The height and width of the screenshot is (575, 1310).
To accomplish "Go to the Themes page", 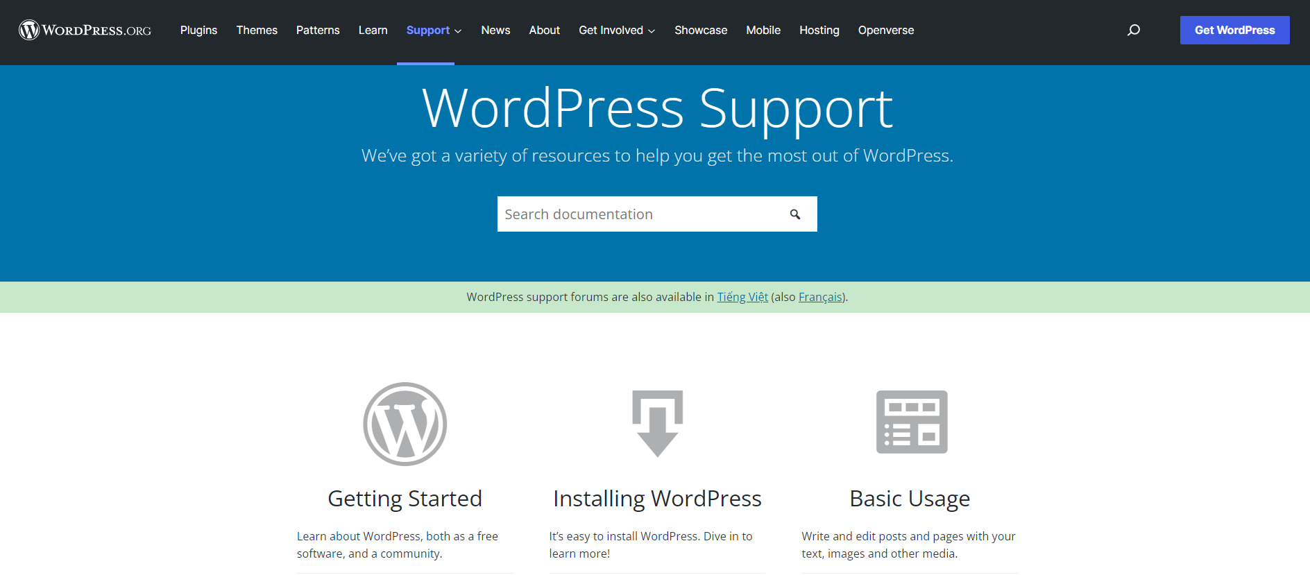I will click(257, 30).
